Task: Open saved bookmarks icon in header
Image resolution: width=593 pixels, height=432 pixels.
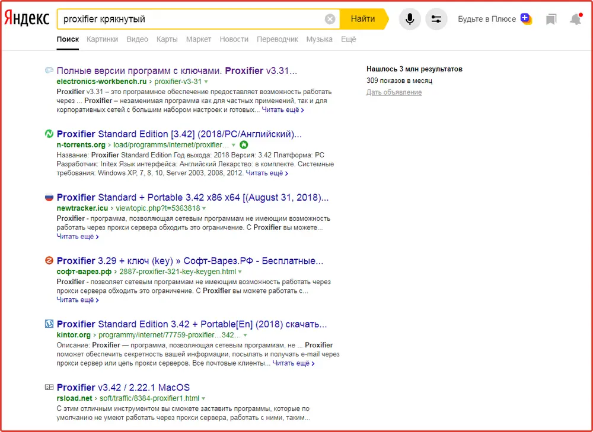Action: (x=551, y=20)
